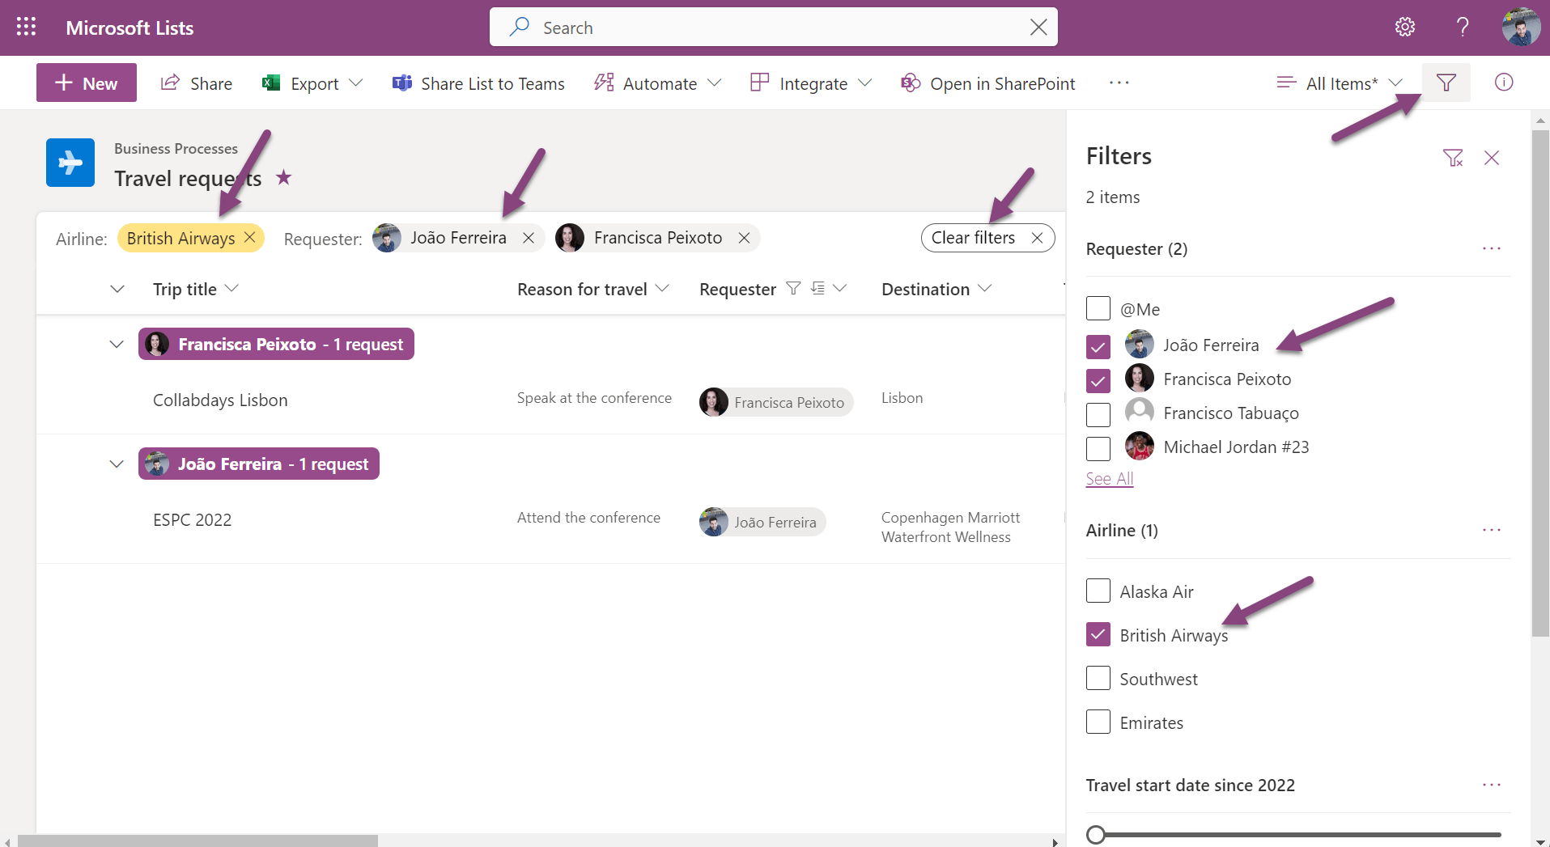
Task: Open the ESPC 2022 trip item
Action: (193, 520)
